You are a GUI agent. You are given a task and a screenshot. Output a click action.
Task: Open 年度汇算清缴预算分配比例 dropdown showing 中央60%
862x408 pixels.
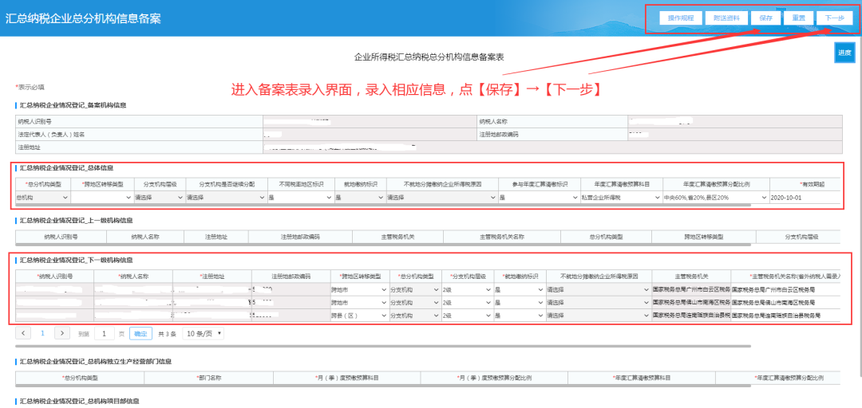click(x=715, y=197)
